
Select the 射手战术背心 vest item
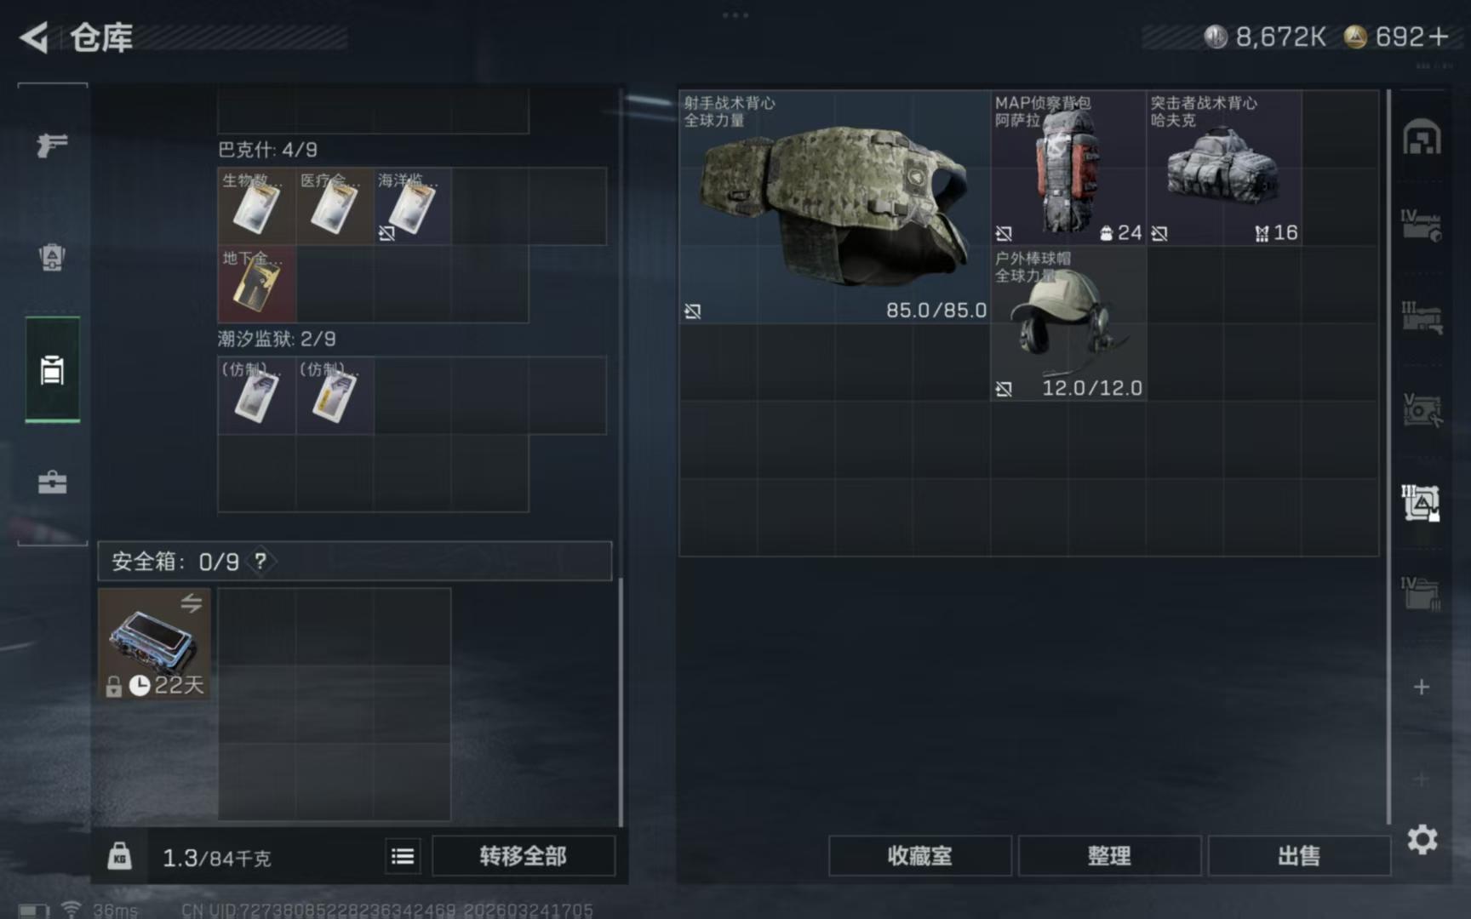(x=834, y=207)
